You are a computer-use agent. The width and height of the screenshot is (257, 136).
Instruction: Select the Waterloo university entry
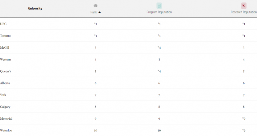(6, 131)
